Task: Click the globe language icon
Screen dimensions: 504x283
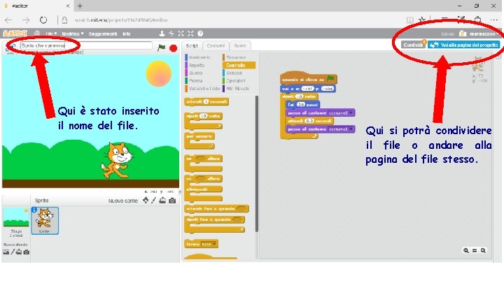Action: 37,34
